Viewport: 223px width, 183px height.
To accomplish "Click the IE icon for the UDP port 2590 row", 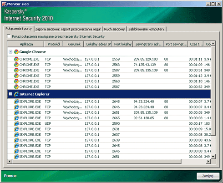I will point(16,123).
